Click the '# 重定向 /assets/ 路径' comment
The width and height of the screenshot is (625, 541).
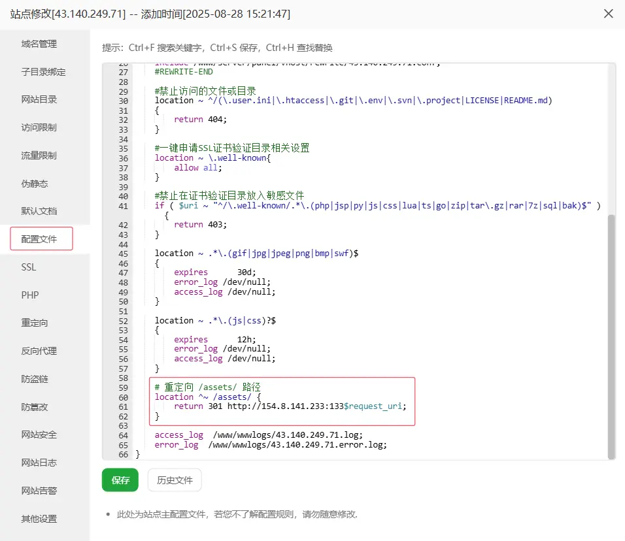point(207,387)
